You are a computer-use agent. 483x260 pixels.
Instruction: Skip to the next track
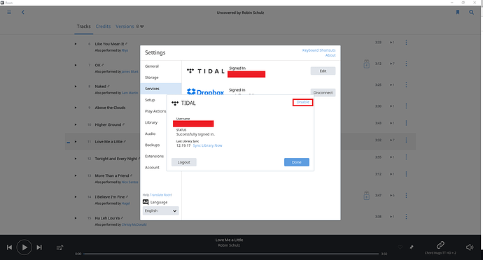click(x=39, y=247)
